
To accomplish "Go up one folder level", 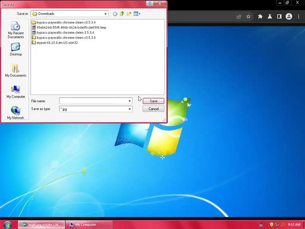I will coord(122,14).
